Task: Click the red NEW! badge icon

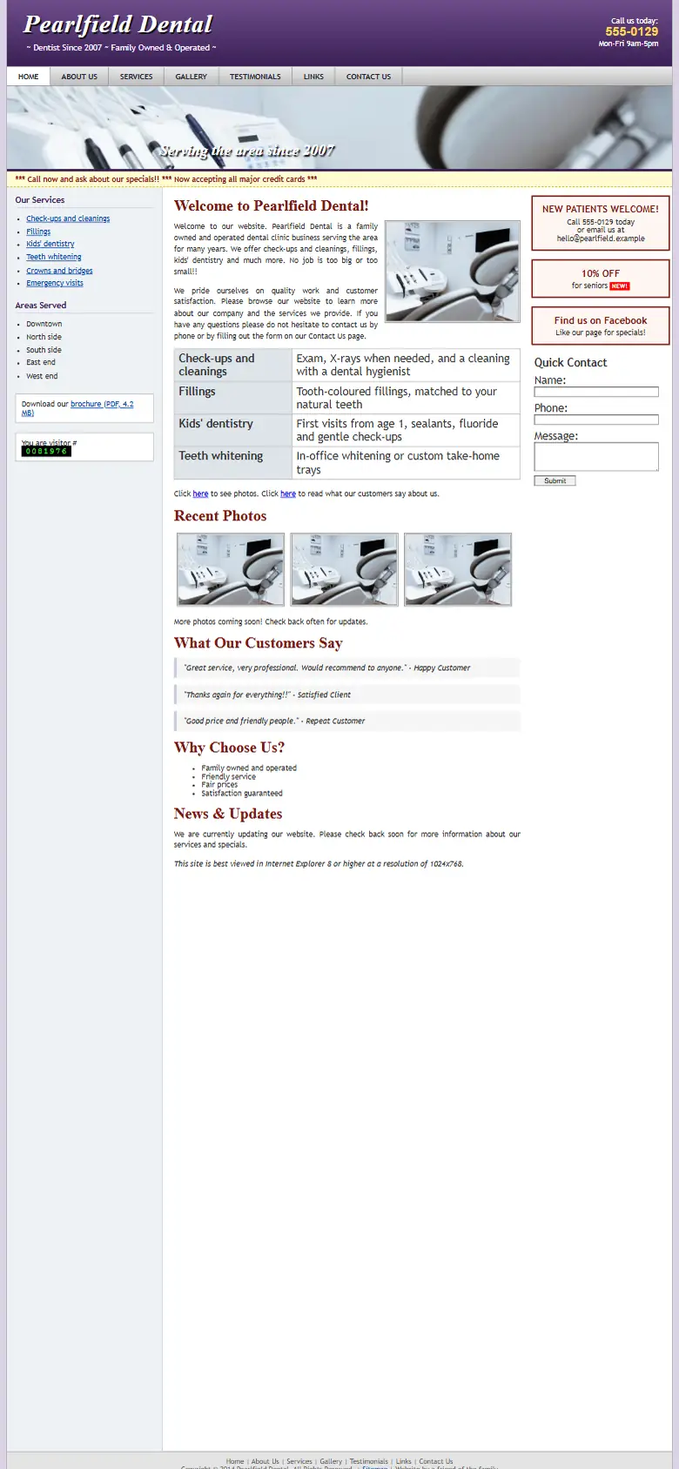Action: 620,286
